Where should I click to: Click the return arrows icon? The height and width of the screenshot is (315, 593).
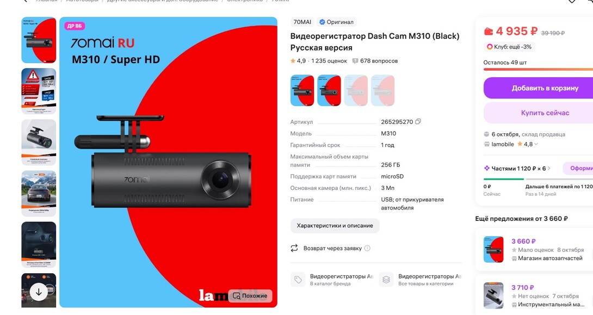click(x=294, y=248)
